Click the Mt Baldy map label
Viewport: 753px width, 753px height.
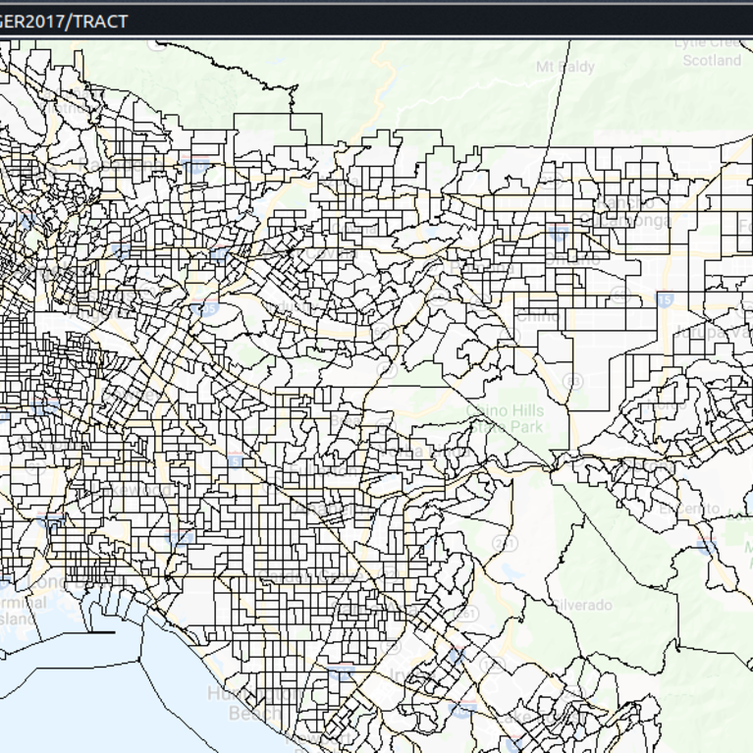tap(565, 67)
